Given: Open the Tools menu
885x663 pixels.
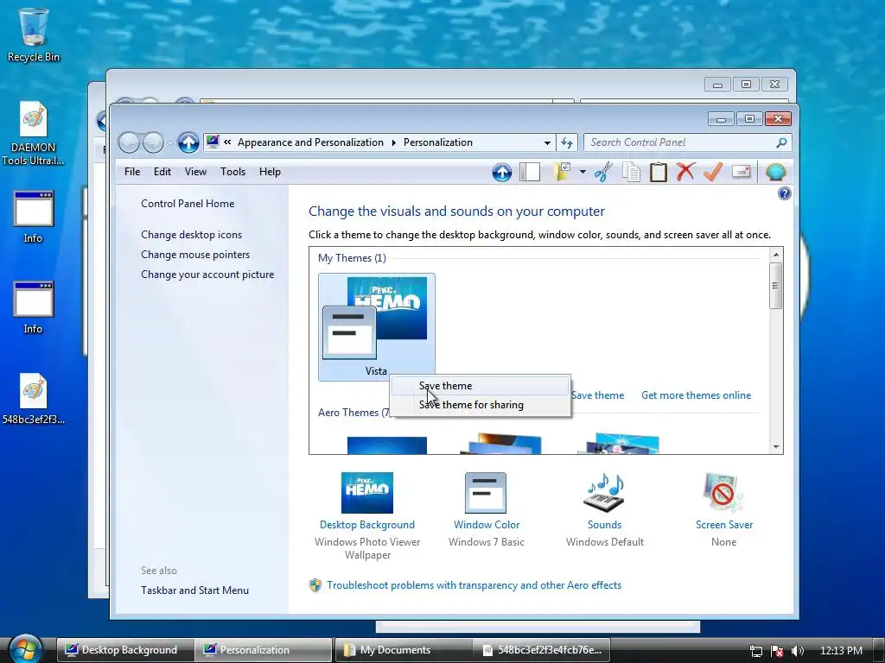Looking at the screenshot, I should tap(232, 172).
